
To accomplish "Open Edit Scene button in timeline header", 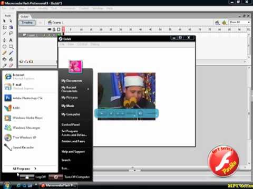I will [x=217, y=23].
